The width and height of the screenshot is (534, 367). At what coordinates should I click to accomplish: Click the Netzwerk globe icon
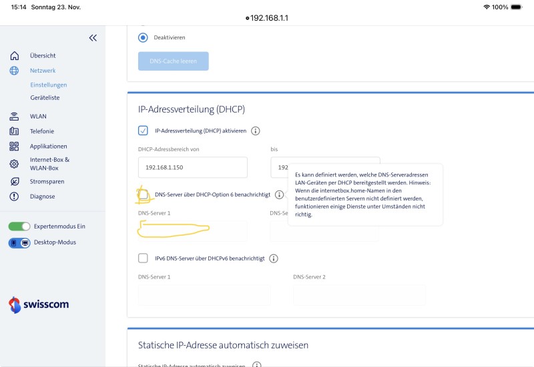click(14, 71)
